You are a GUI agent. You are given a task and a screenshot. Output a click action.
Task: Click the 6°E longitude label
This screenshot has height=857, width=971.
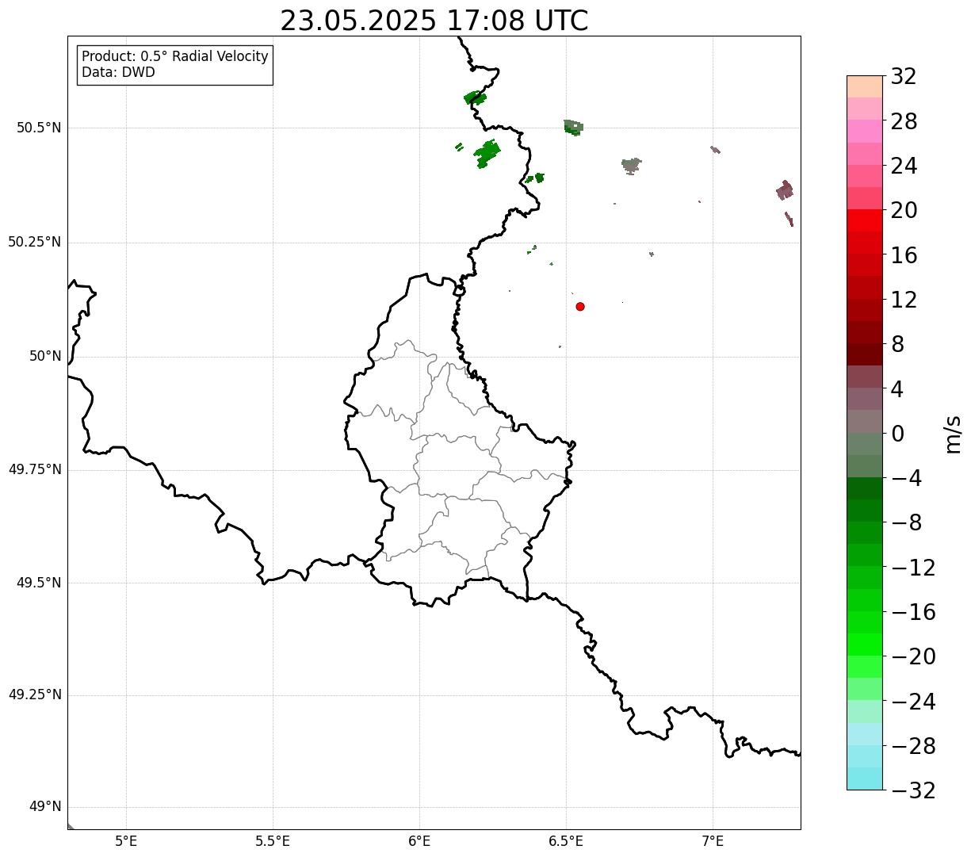pyautogui.click(x=419, y=840)
